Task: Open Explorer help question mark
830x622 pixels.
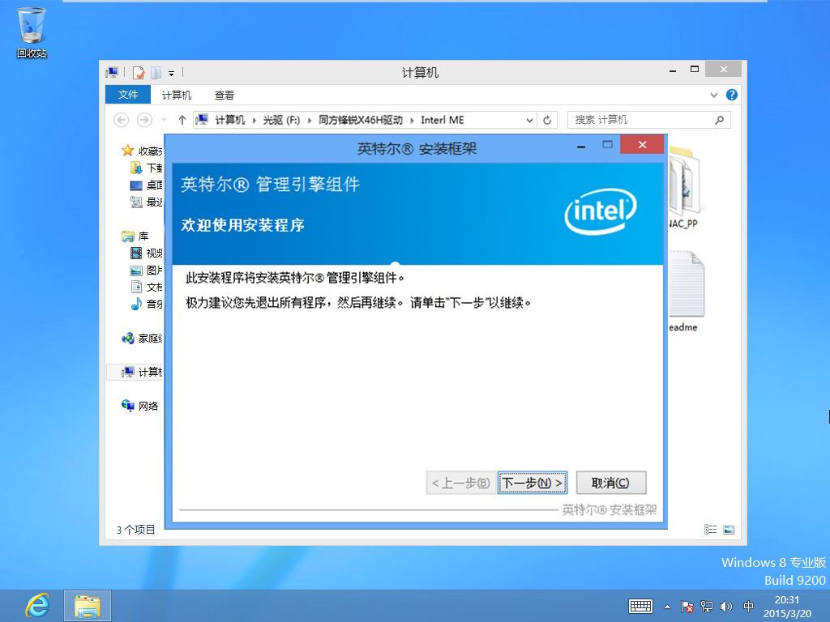Action: [x=732, y=95]
